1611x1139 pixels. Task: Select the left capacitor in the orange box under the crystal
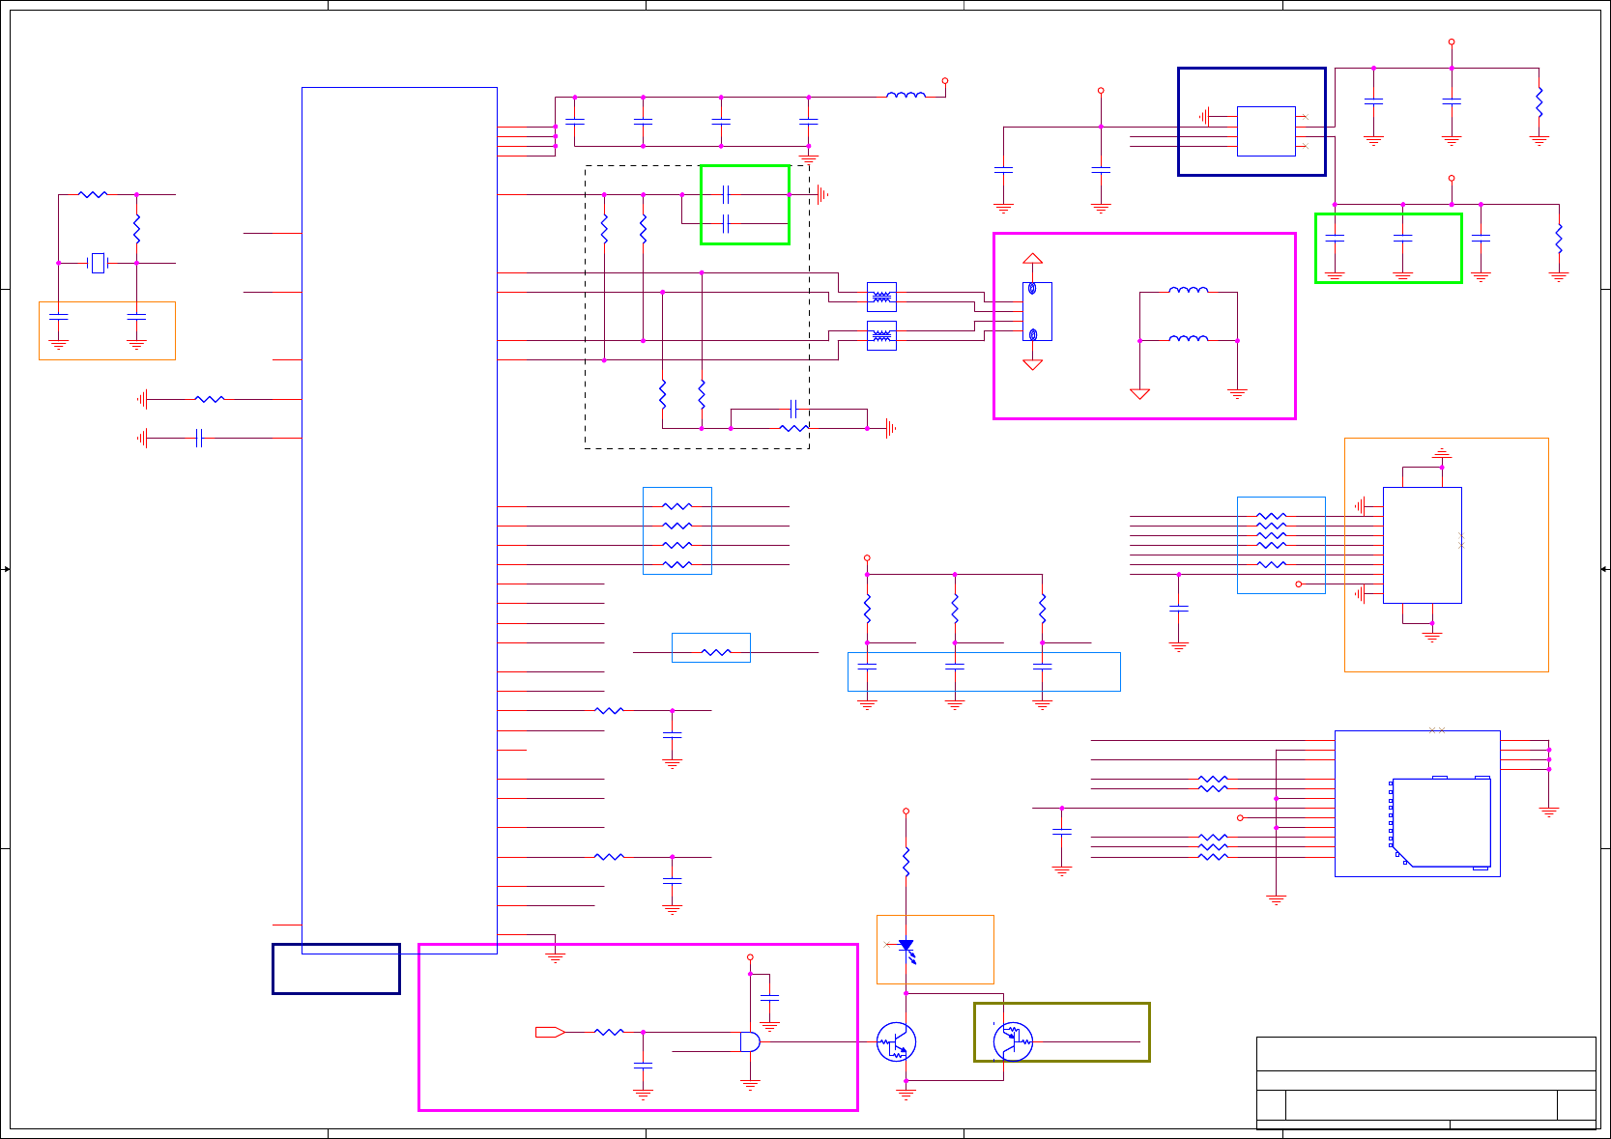tap(58, 316)
